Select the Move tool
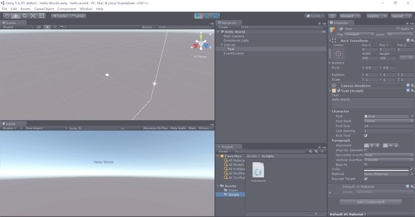The image size is (415, 217). click(x=16, y=16)
